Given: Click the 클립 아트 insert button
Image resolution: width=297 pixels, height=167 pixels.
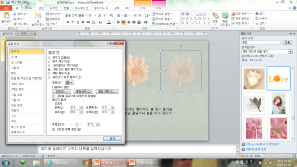Looking at the screenshot, I should (x=107, y=91).
